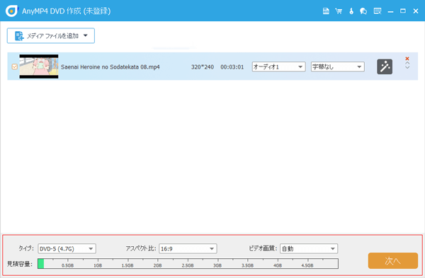425x278 pixels.
Task: Open the DVD-5 (4.7G) type dropdown
Action: (x=67, y=248)
